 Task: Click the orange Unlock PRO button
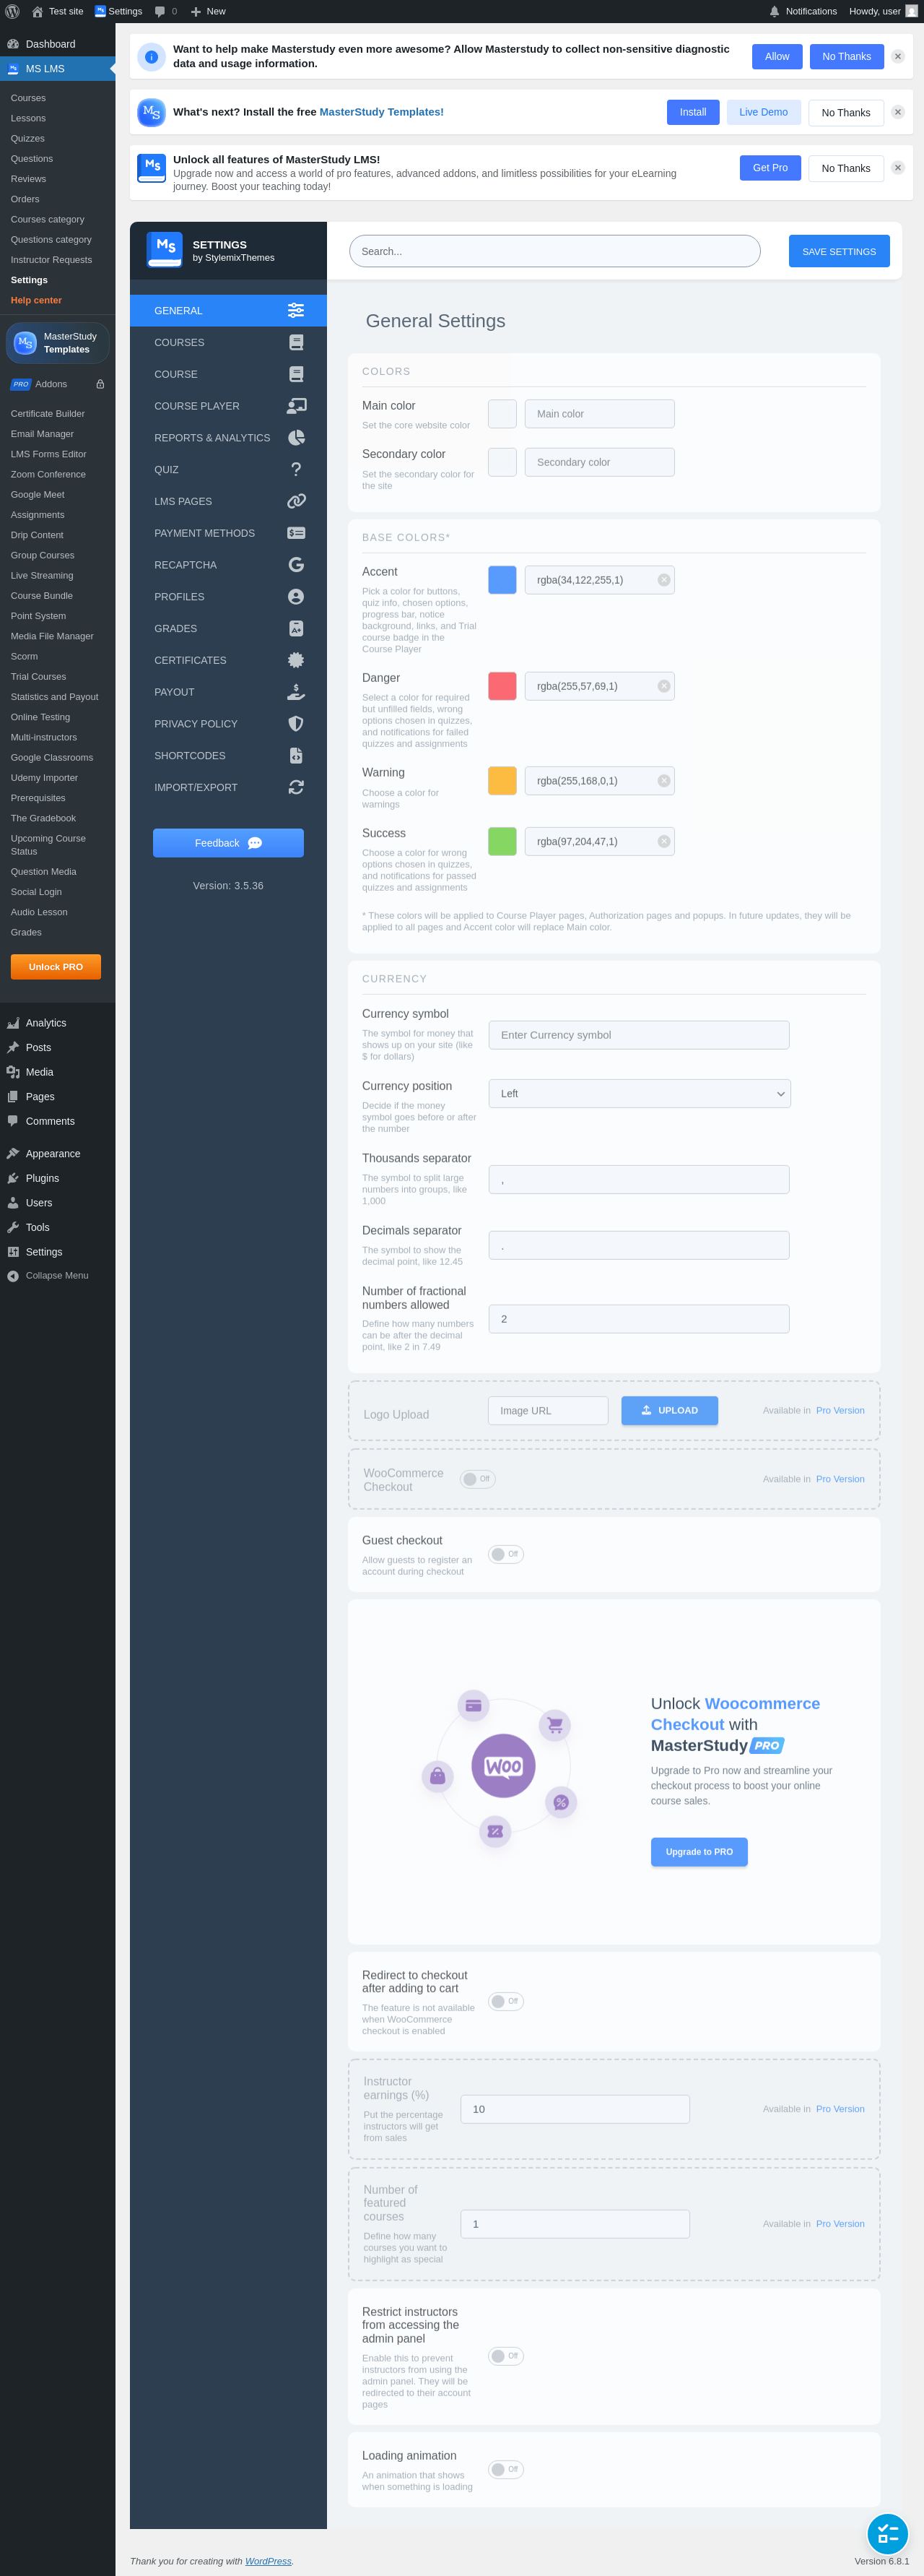56,967
